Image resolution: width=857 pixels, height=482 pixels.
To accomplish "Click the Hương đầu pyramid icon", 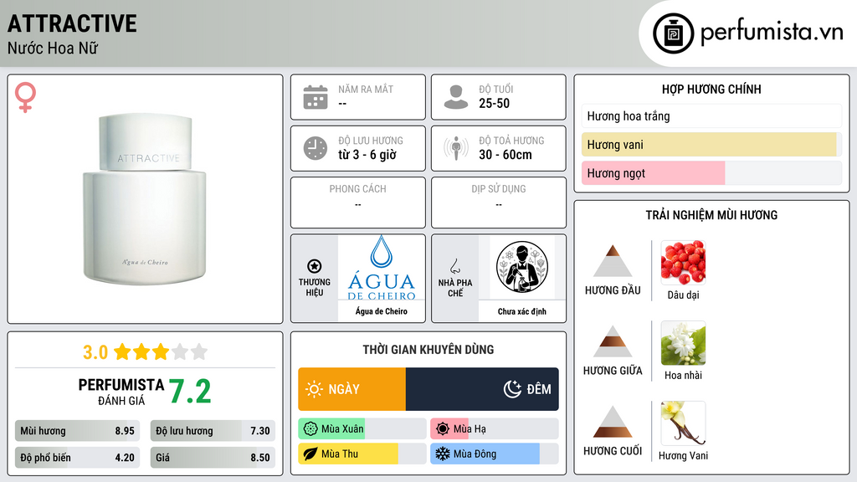I will coord(613,261).
